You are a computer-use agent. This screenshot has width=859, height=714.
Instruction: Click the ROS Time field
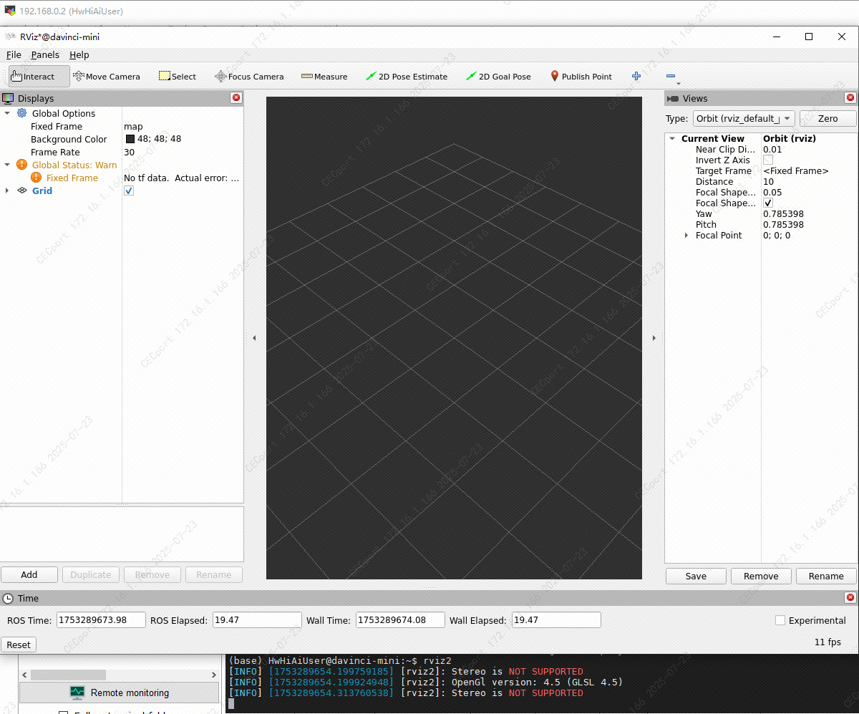[101, 620]
